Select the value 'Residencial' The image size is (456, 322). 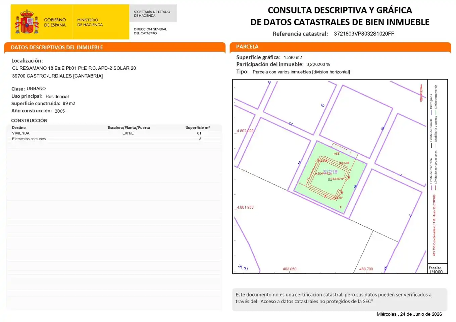(x=57, y=97)
